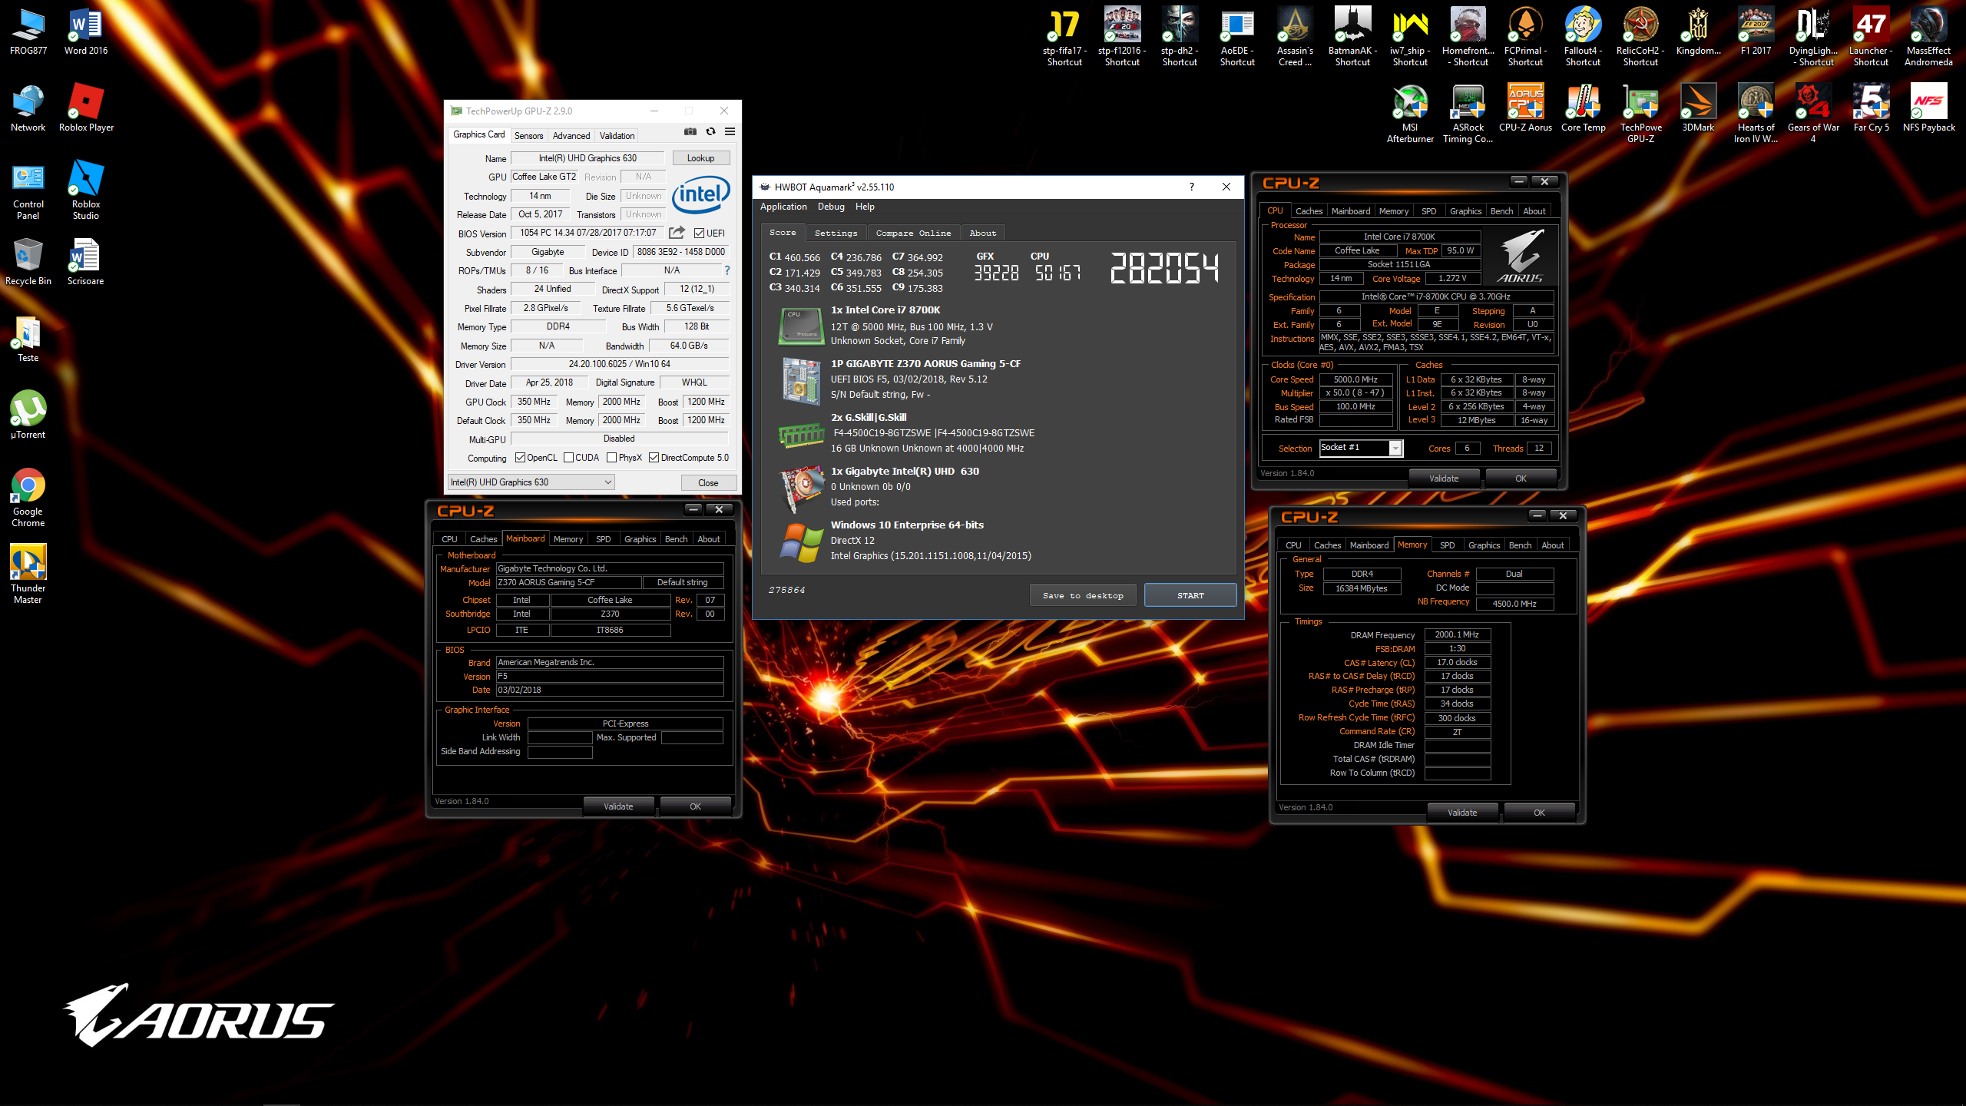
Task: Click the Intel logo in GPU-Z
Action: pyautogui.click(x=700, y=194)
